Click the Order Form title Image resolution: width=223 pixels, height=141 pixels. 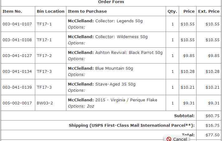[111, 2]
